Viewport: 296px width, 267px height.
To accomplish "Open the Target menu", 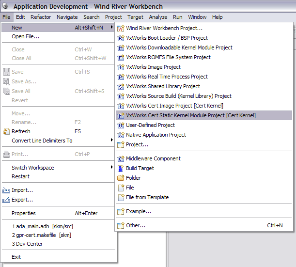I will 135,17.
